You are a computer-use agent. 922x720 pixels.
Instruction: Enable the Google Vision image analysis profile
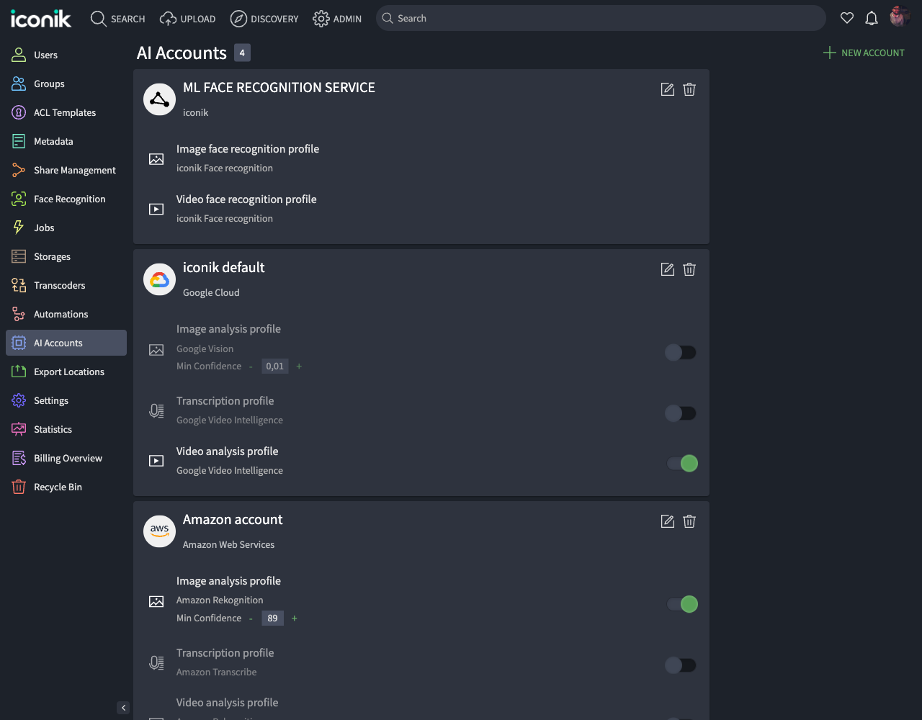point(680,352)
